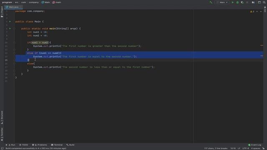Collapse the if(num1 > num2) block fold marker
The height and width of the screenshot is (150, 267).
[x=14, y=42]
